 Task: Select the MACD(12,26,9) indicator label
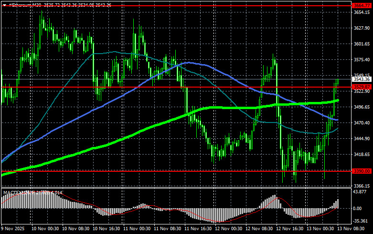[x=20, y=192]
